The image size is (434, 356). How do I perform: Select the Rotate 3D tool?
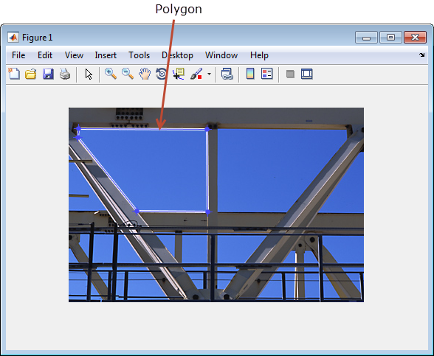(162, 74)
